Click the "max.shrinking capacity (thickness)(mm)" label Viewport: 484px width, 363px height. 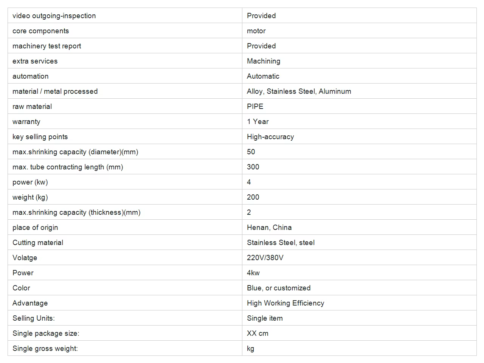pyautogui.click(x=76, y=212)
